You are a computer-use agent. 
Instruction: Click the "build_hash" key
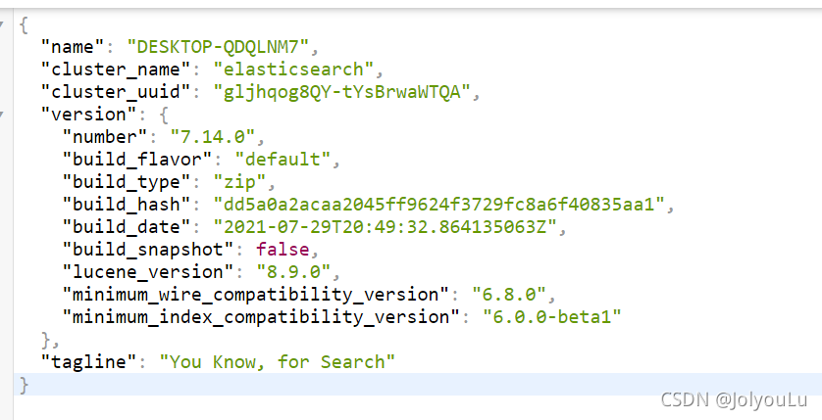[128, 205]
